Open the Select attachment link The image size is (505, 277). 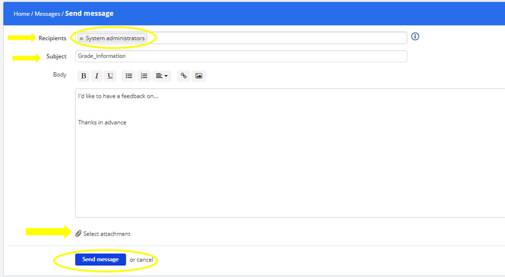(107, 234)
